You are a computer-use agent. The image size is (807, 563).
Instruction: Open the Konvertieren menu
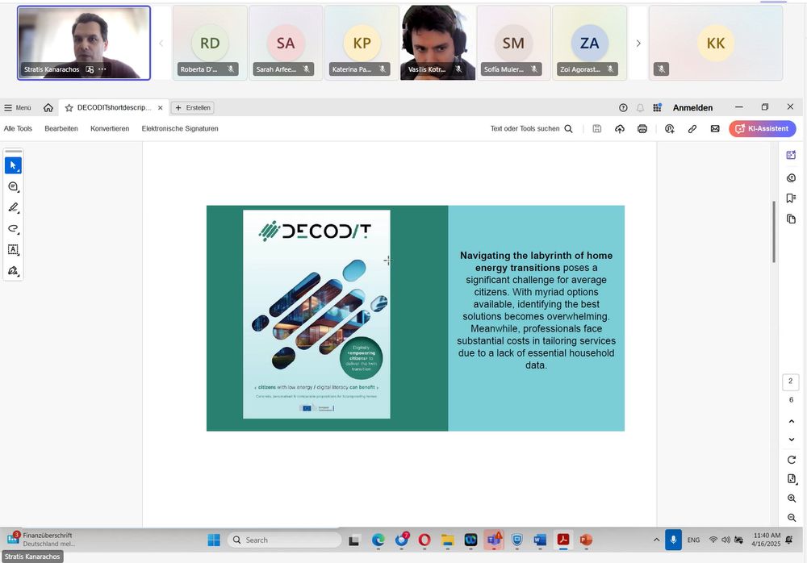click(x=110, y=129)
